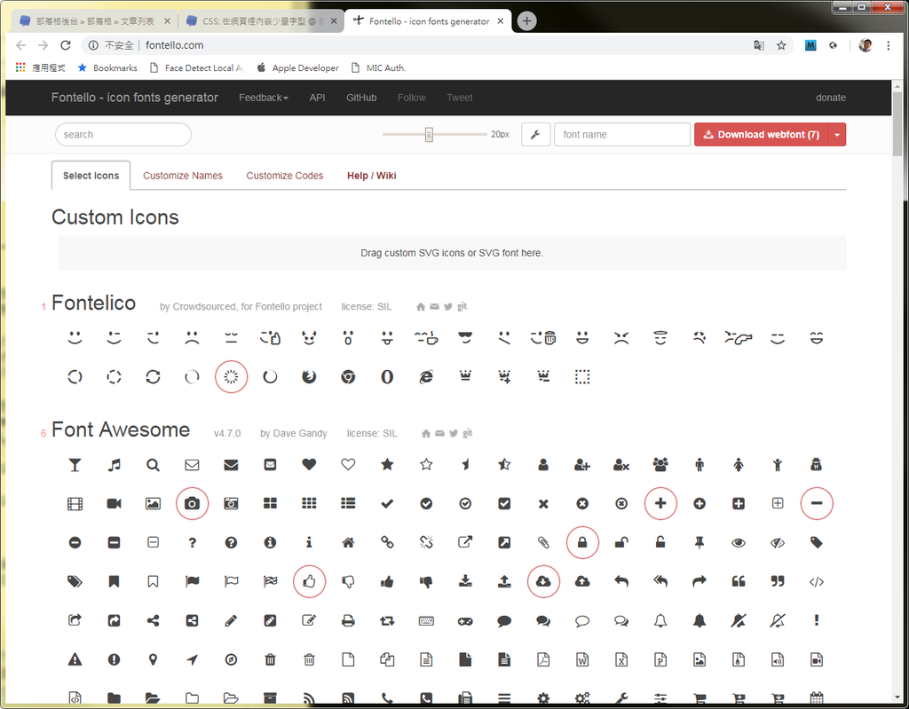
Task: Click the font name input box
Action: pyautogui.click(x=622, y=135)
